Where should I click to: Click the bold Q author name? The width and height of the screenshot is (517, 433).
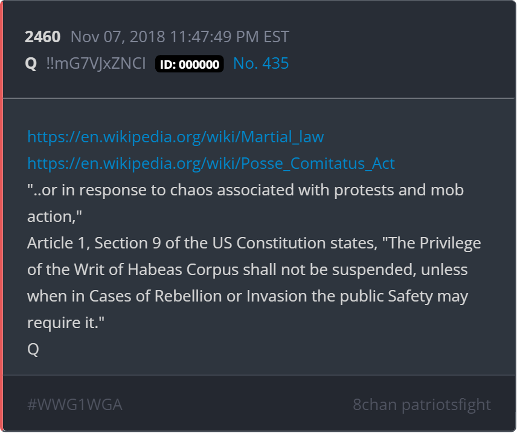click(31, 63)
